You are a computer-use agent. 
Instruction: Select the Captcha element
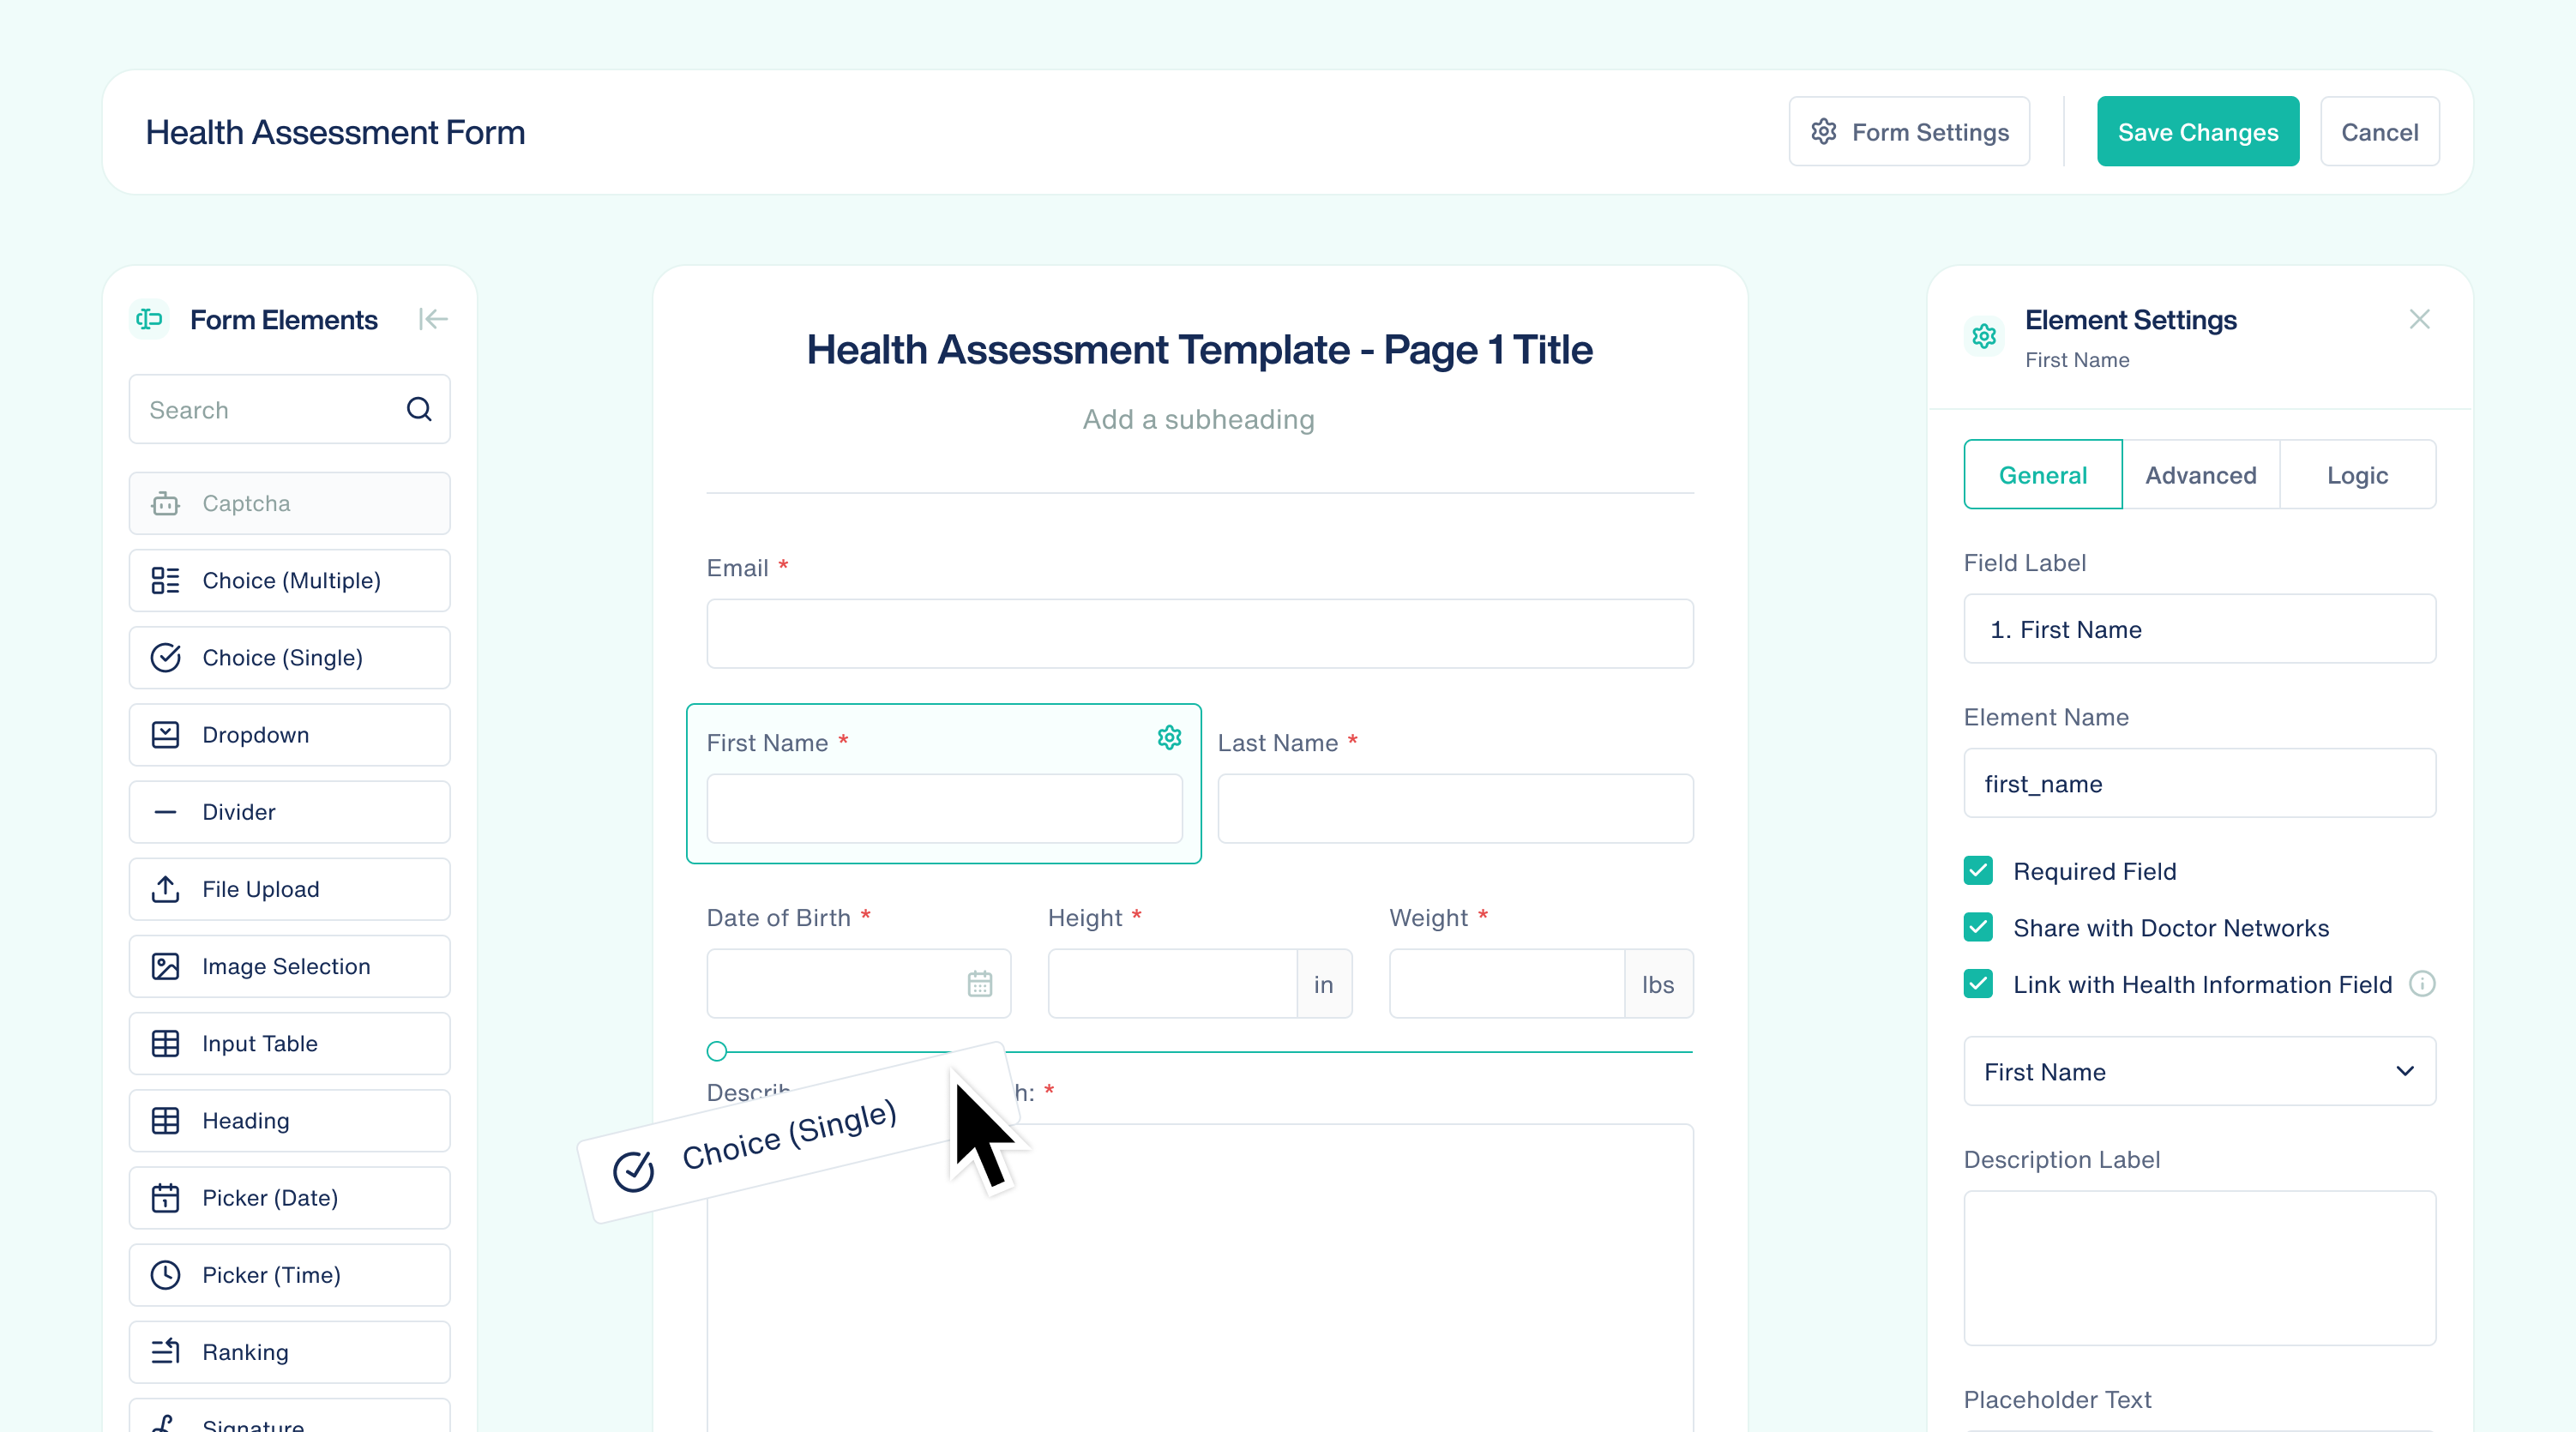coord(289,503)
